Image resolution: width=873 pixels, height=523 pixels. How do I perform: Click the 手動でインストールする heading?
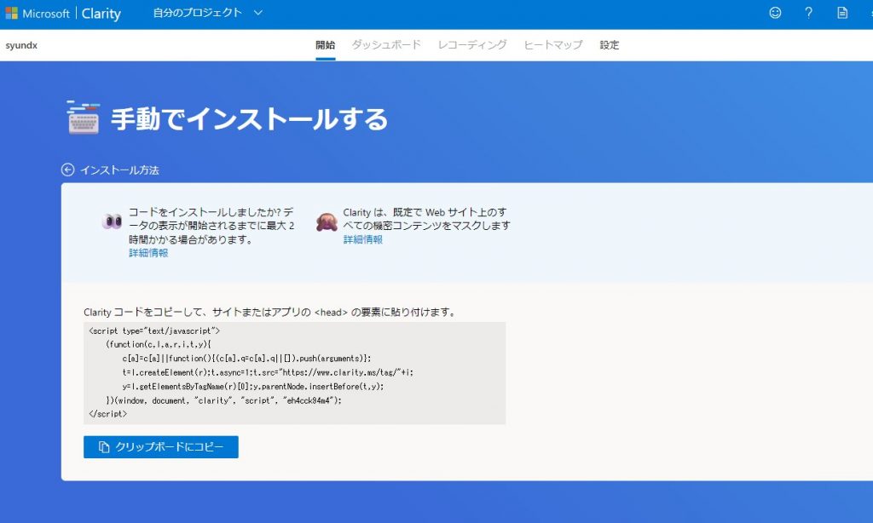(250, 119)
